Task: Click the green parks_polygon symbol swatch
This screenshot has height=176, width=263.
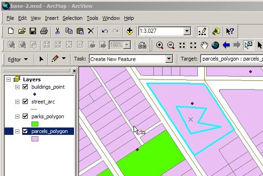Action: pyautogui.click(x=35, y=124)
